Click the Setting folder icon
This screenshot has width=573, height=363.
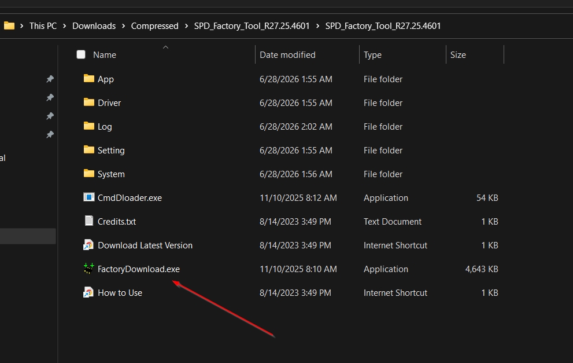pyautogui.click(x=89, y=150)
